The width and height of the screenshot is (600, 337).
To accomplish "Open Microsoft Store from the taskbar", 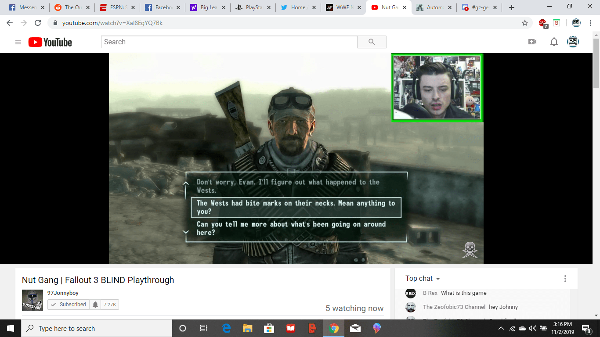I will (x=269, y=328).
